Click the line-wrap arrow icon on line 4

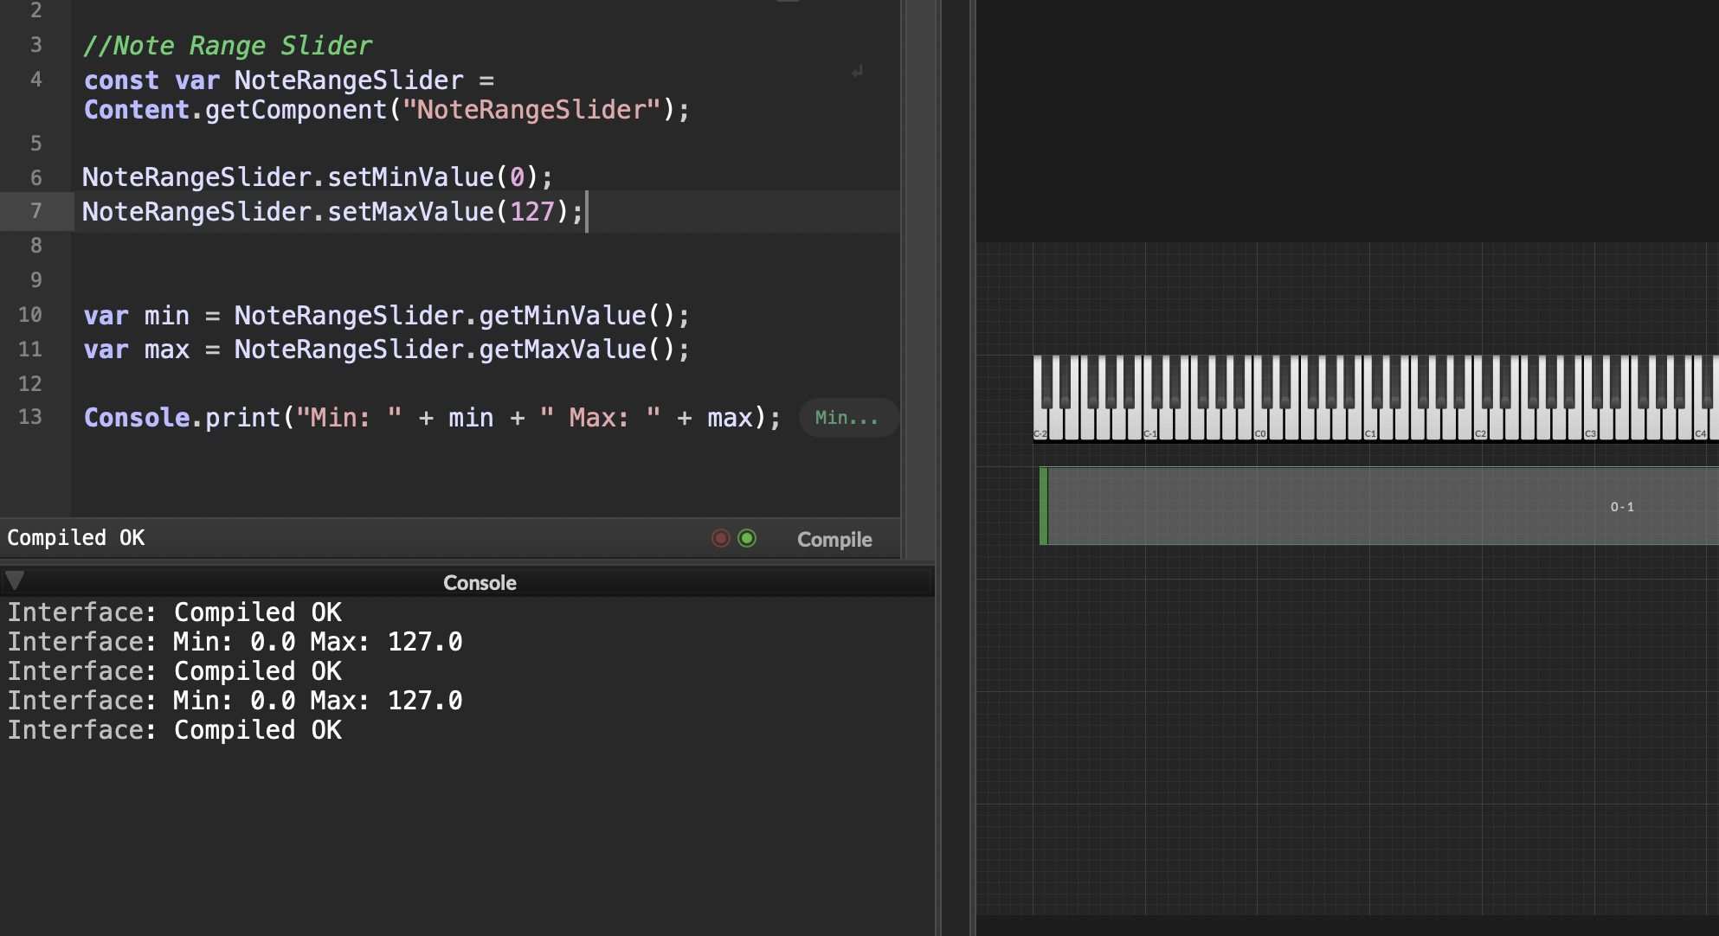857,72
